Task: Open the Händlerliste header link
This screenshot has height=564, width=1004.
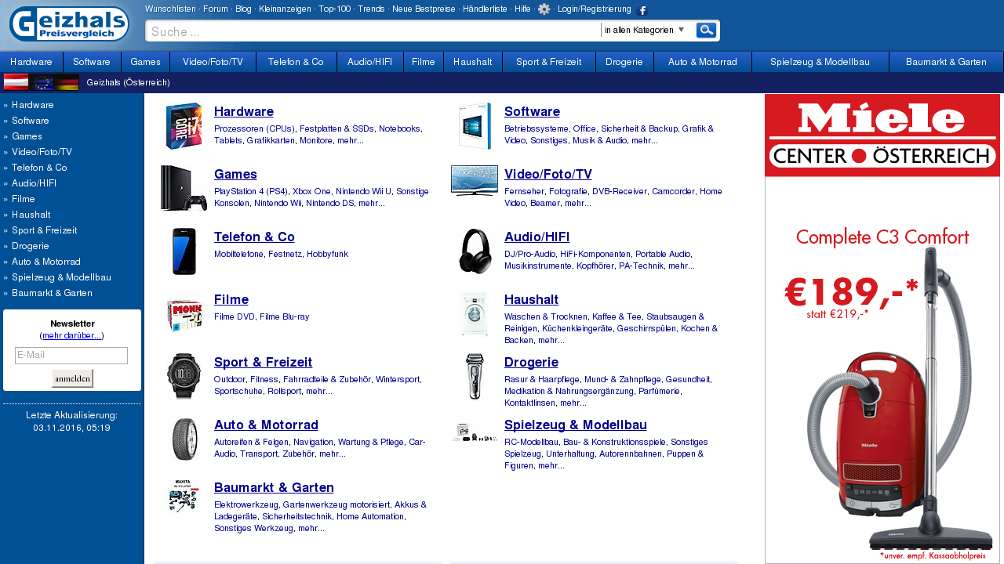Action: tap(485, 9)
